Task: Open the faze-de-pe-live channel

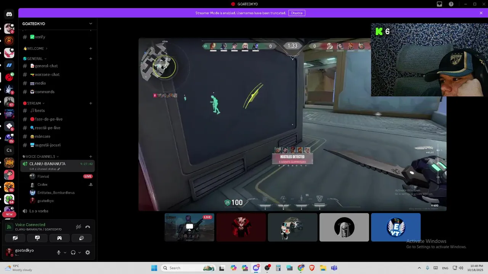Action: (58, 119)
